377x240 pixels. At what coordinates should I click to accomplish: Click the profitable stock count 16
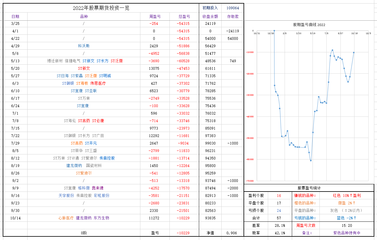tap(279, 195)
